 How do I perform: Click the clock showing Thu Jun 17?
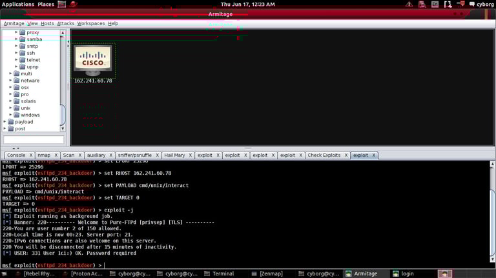(x=248, y=4)
